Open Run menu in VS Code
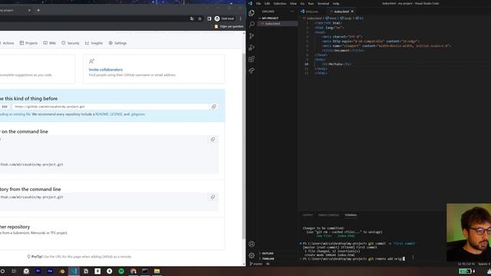 click(311, 3)
